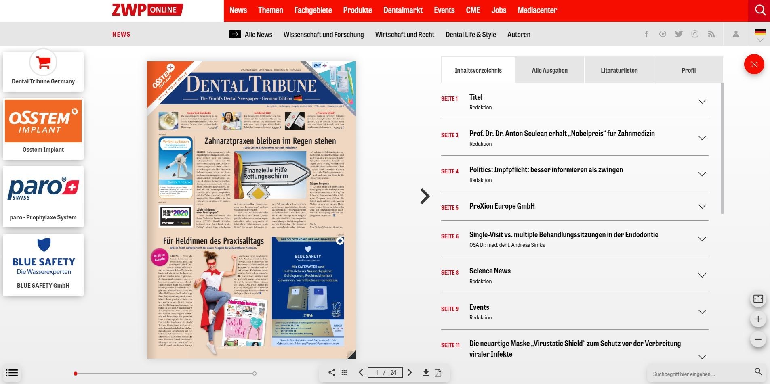The image size is (770, 384).
Task: Click the Alle News arrow icon
Action: (x=235, y=34)
